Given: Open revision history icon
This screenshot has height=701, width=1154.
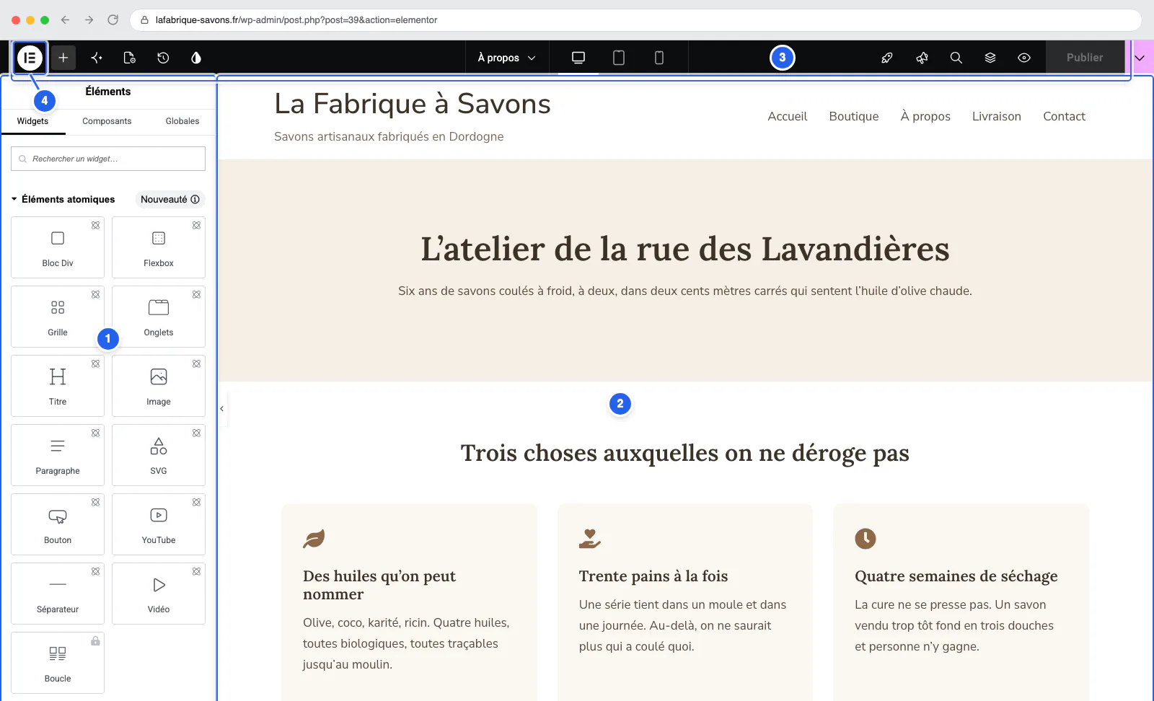Looking at the screenshot, I should click(x=163, y=58).
